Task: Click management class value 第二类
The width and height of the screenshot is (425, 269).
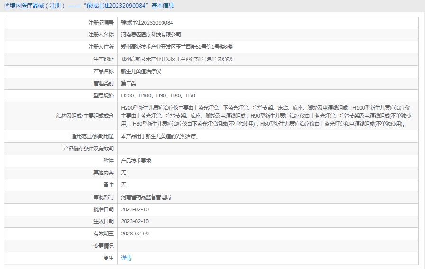Action: [128, 83]
